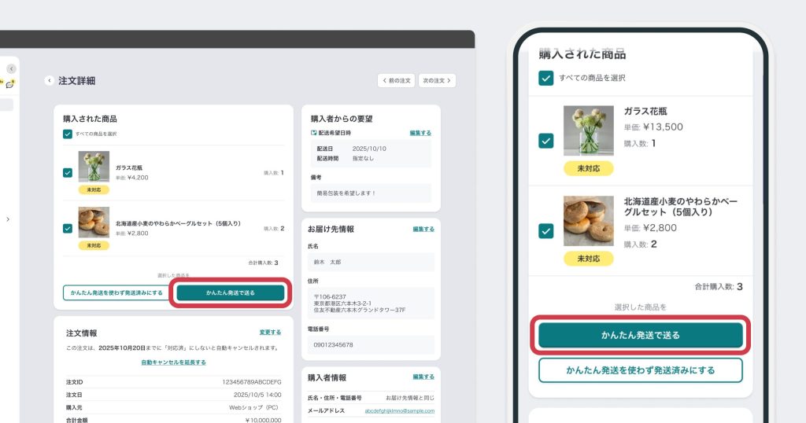The image size is (806, 423).
Task: Go to the next order (次の注文)
Action: click(x=437, y=80)
